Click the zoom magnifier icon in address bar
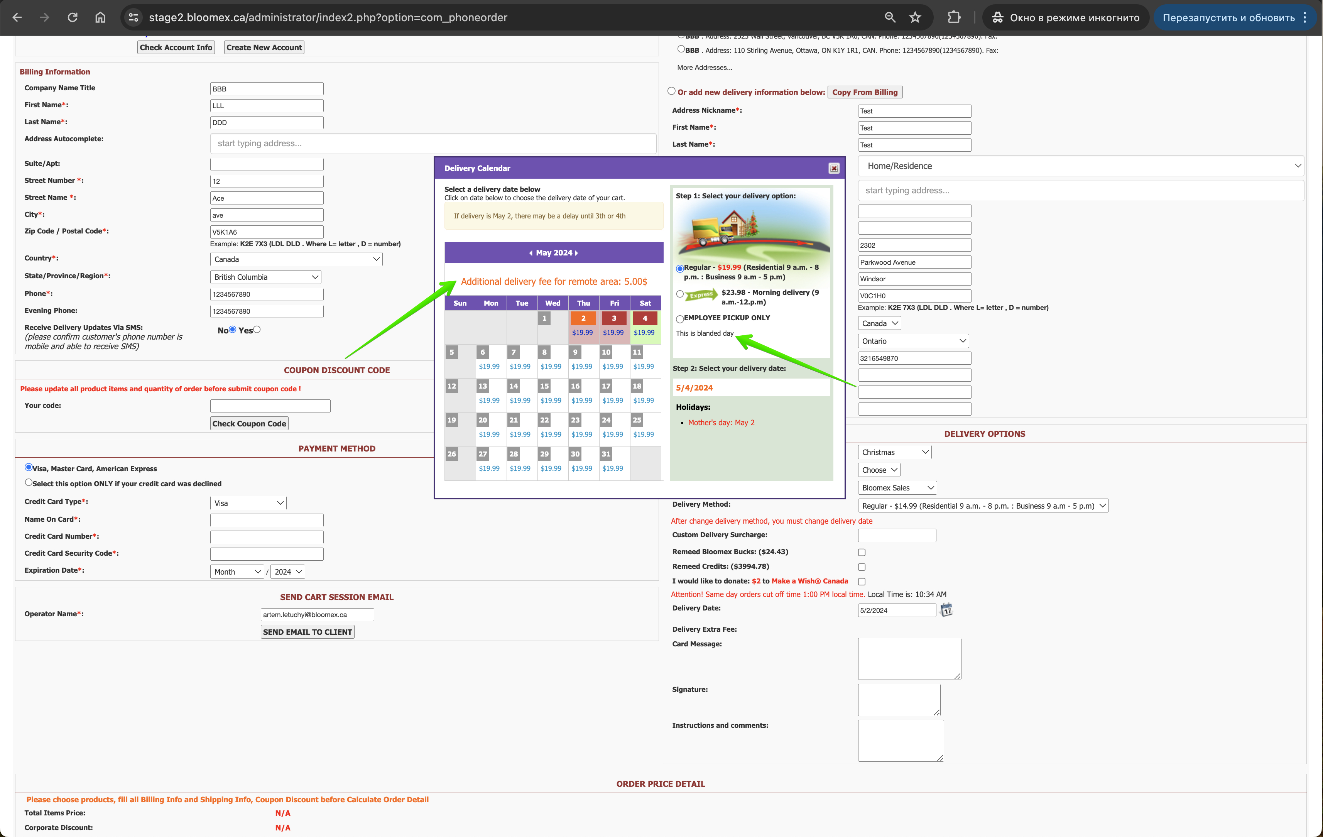This screenshot has height=837, width=1323. tap(890, 18)
